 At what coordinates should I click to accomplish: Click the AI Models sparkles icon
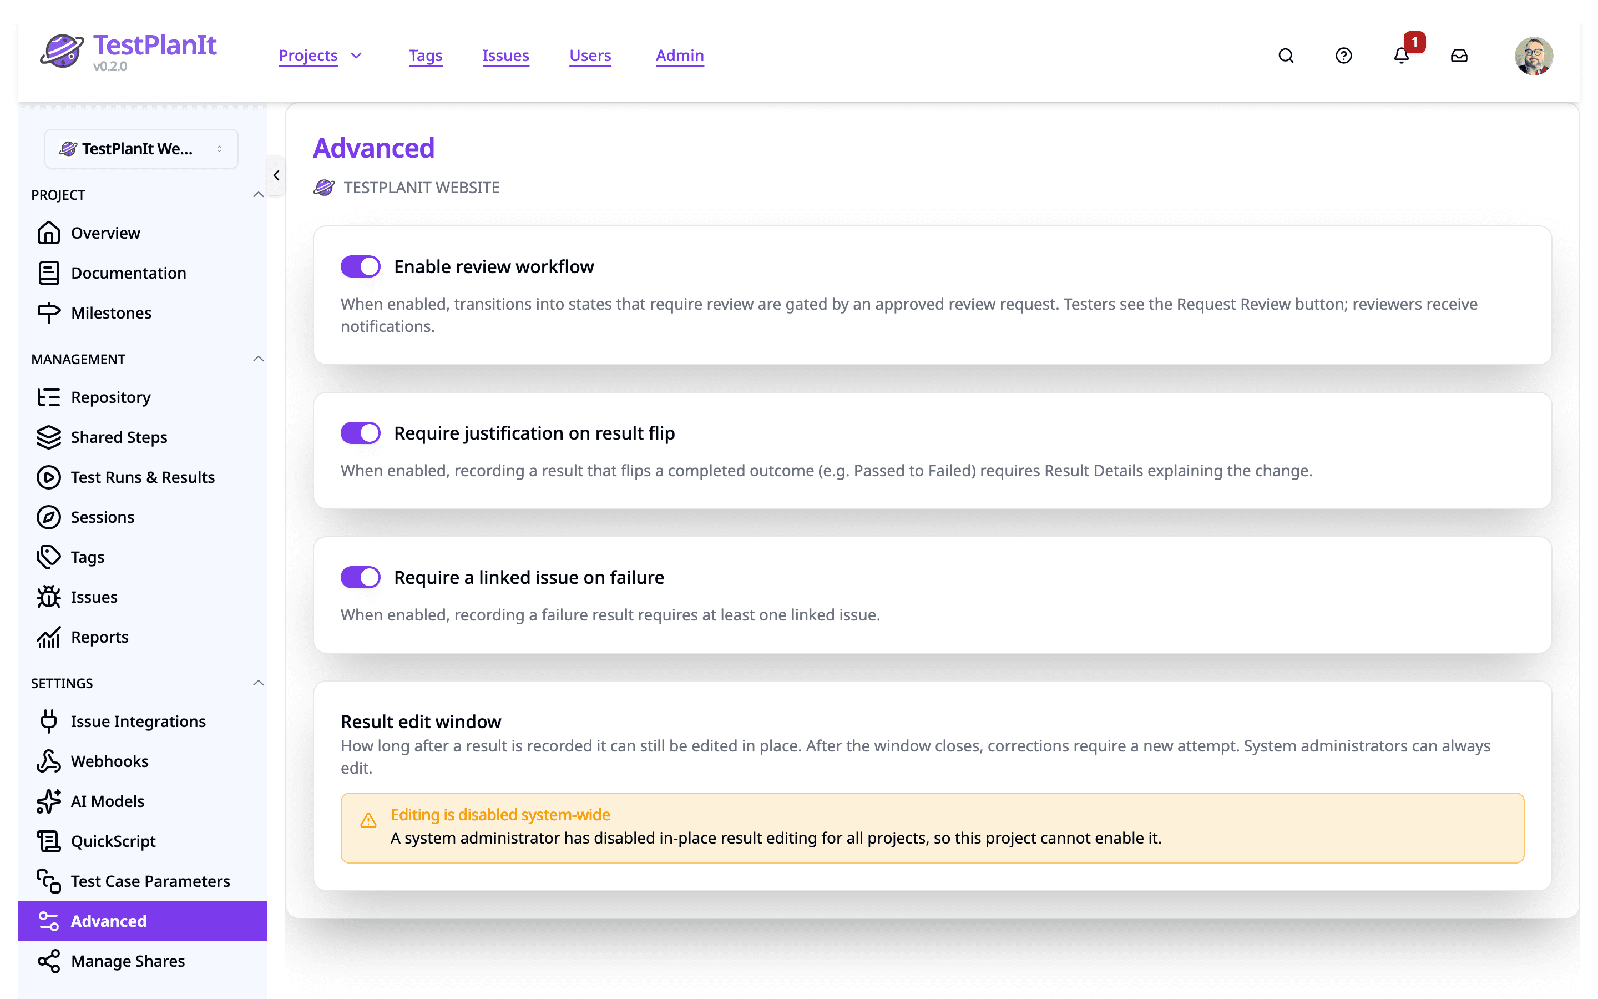pyautogui.click(x=49, y=801)
